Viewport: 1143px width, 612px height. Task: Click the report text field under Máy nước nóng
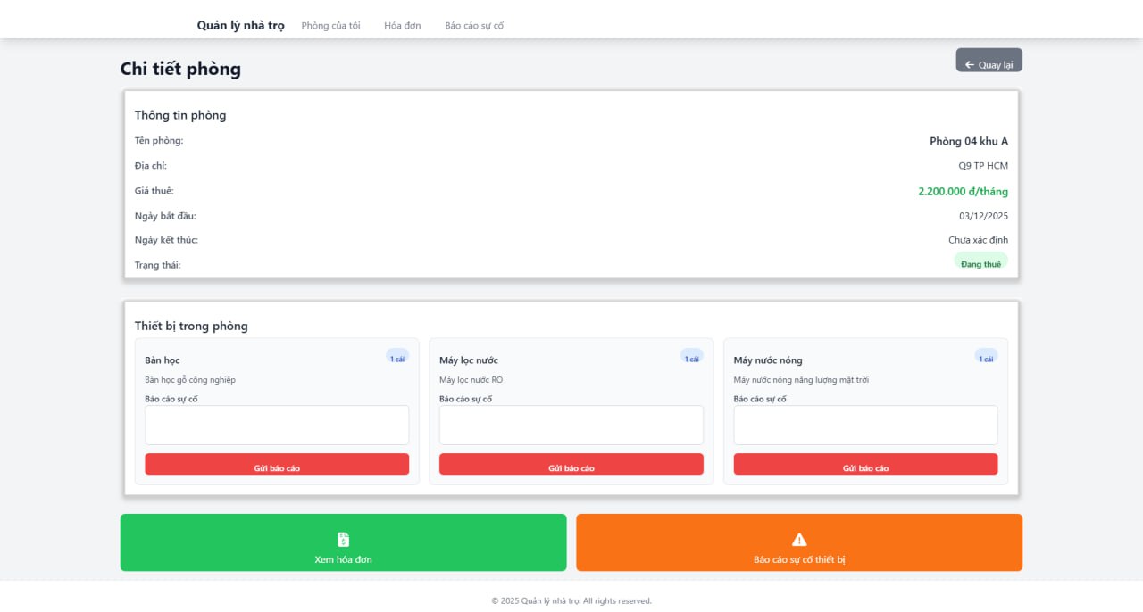click(x=864, y=425)
